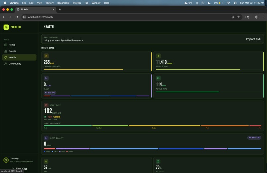Click the 52 ms HRV value
The height and width of the screenshot is (173, 267).
pyautogui.click(x=47, y=167)
